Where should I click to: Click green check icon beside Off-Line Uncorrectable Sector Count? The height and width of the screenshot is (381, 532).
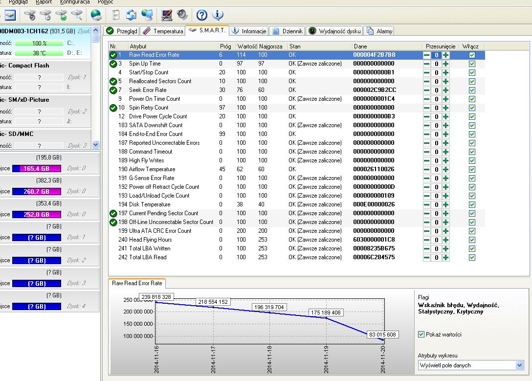113,222
